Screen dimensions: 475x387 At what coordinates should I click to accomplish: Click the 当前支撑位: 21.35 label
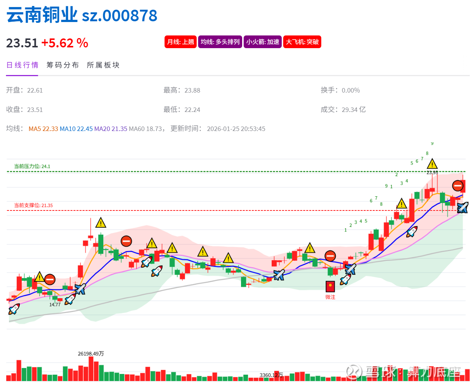click(x=34, y=205)
